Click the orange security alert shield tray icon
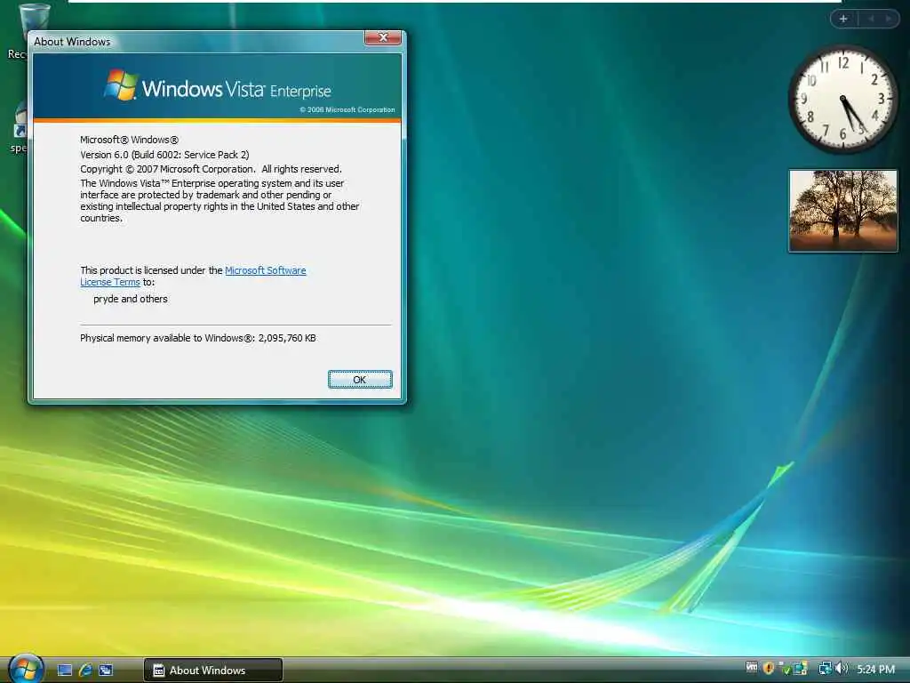This screenshot has width=910, height=683. click(x=769, y=669)
